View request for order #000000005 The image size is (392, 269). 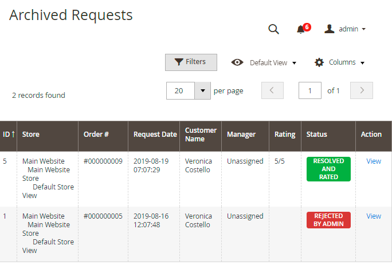click(374, 216)
